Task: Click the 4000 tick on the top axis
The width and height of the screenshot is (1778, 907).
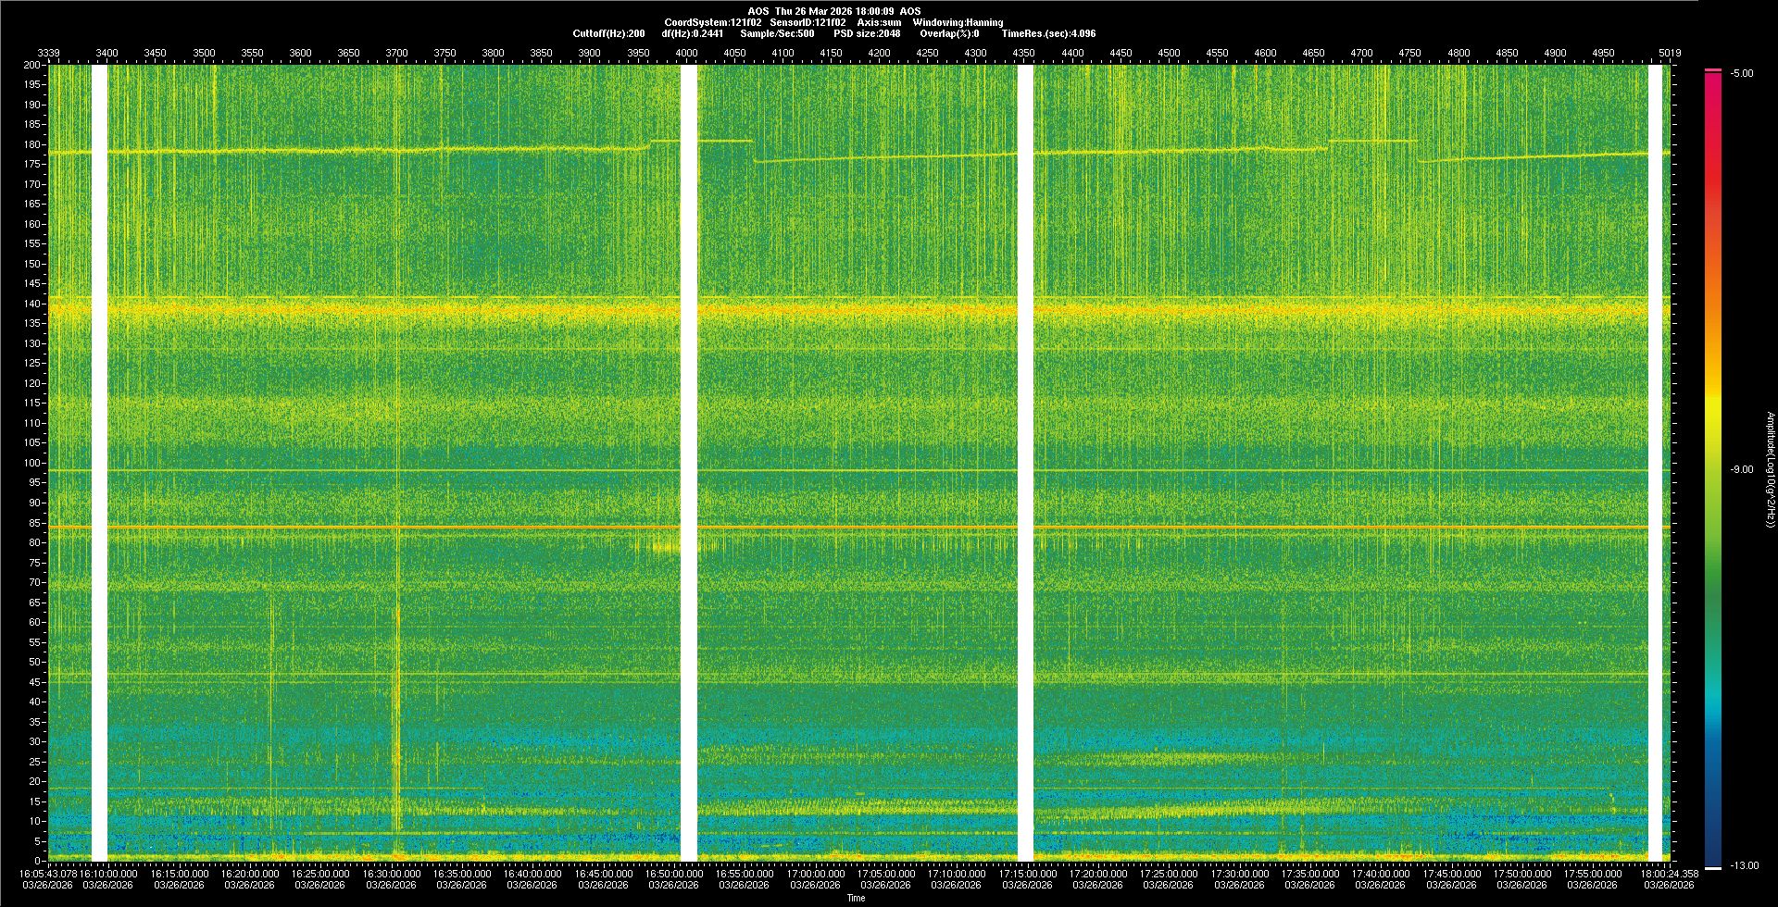Action: [x=686, y=53]
